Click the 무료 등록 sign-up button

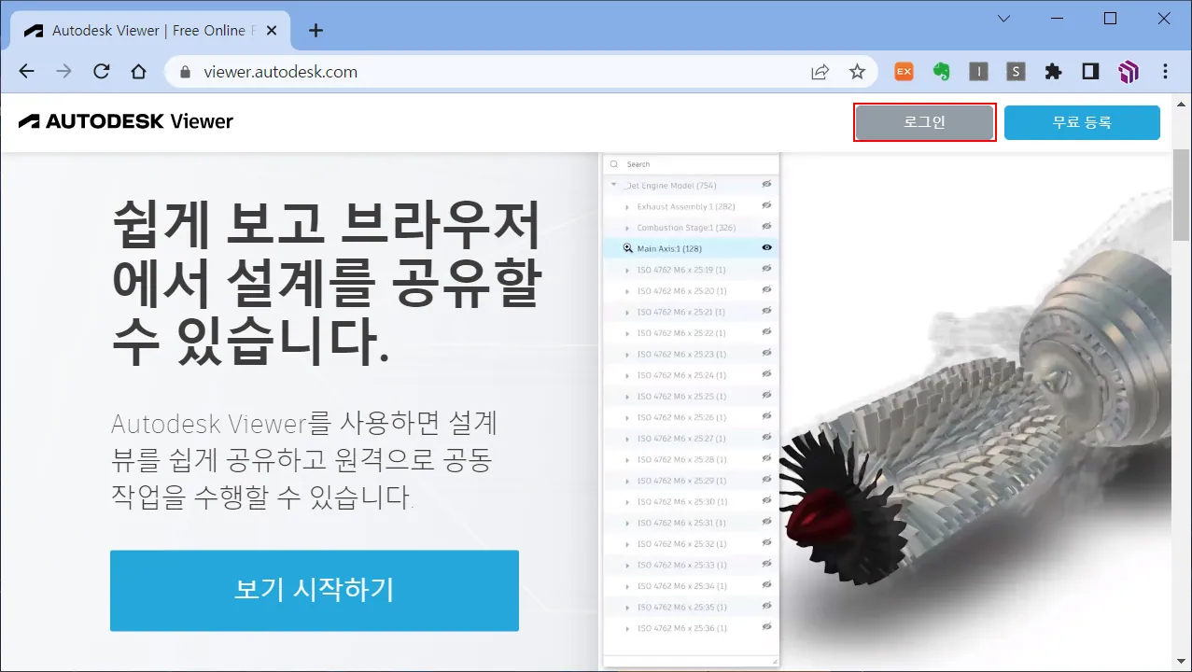(1082, 122)
